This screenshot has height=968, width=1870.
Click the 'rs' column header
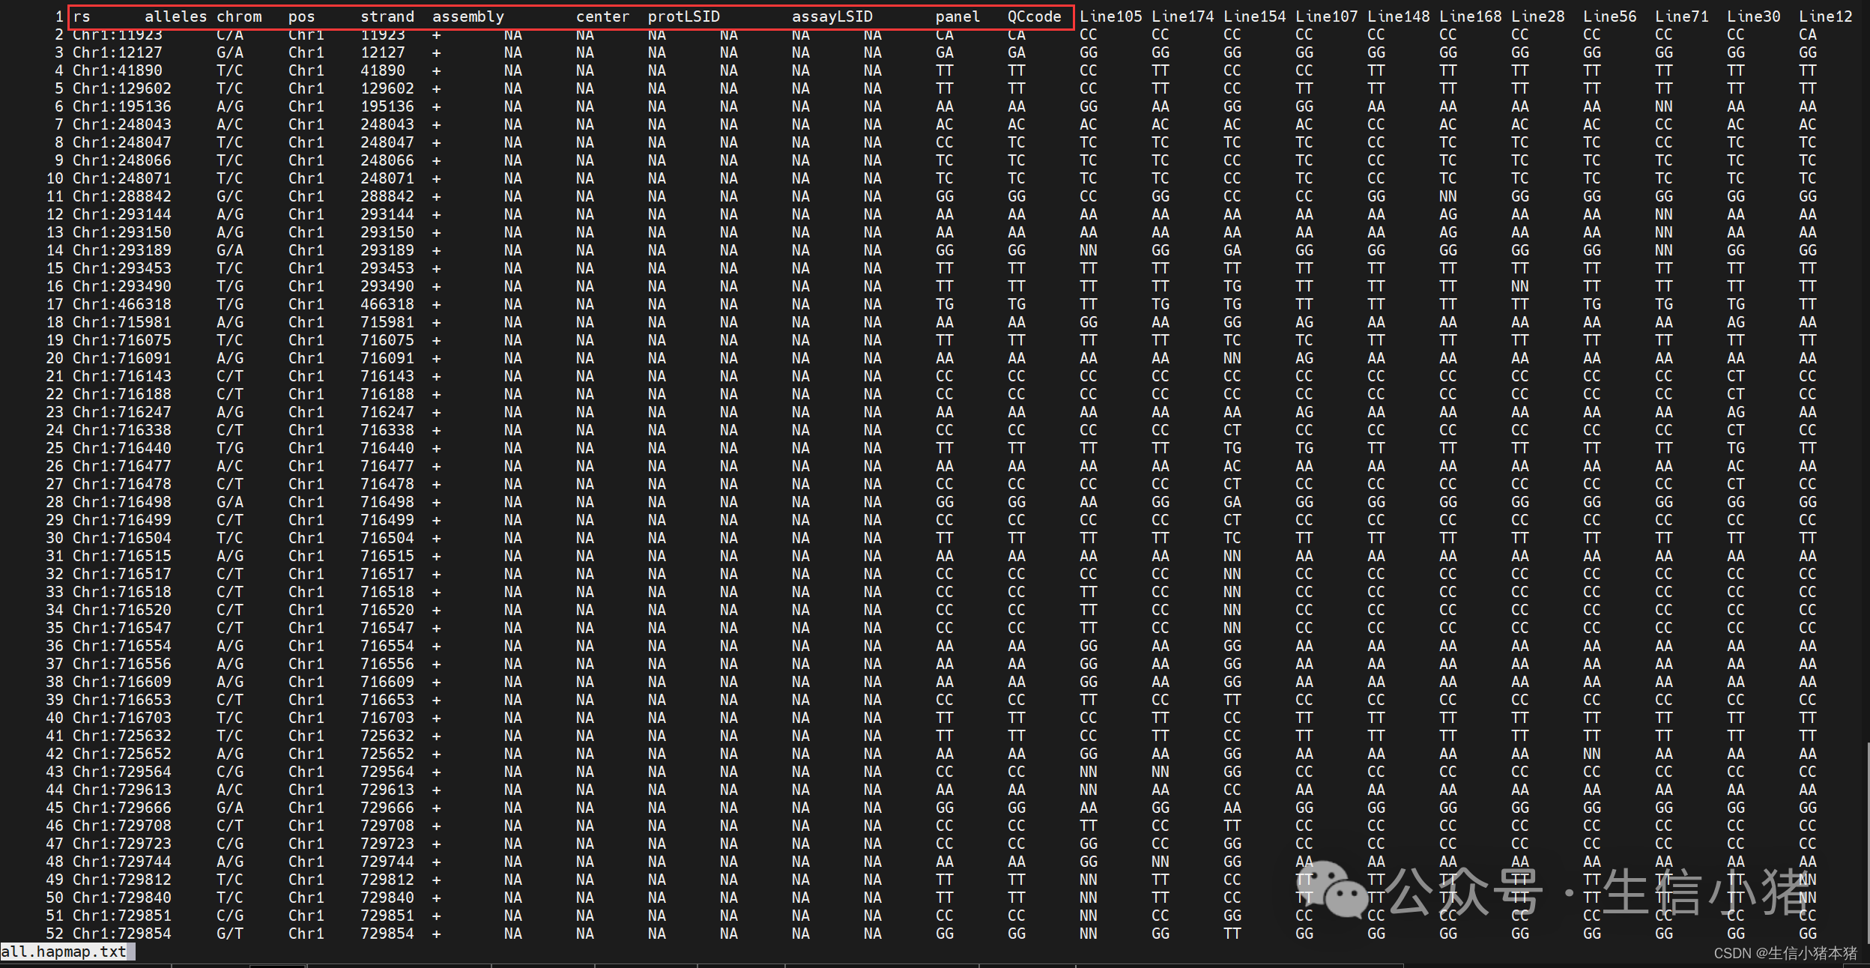pos(82,16)
